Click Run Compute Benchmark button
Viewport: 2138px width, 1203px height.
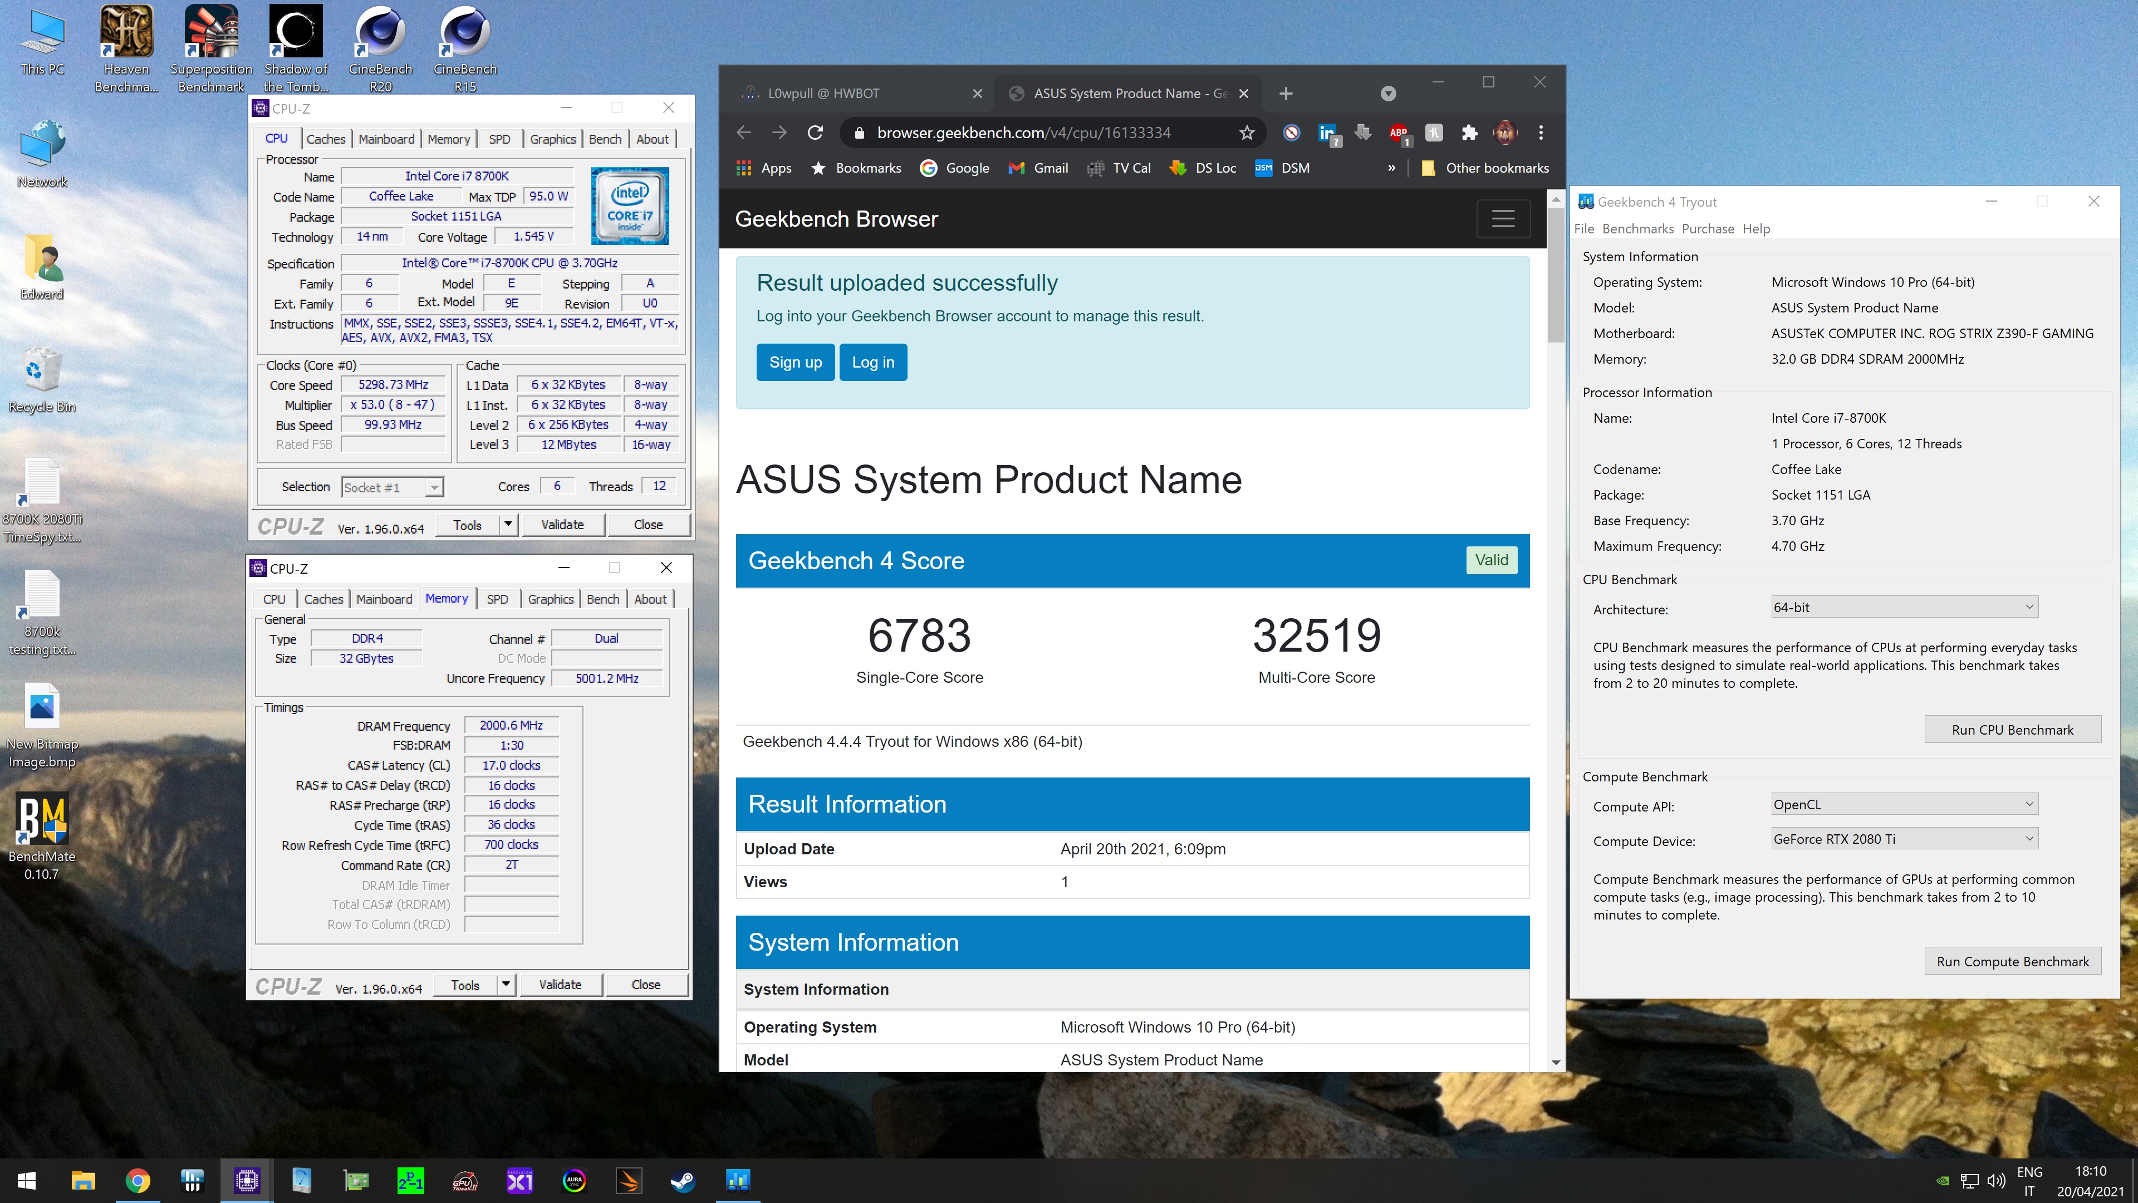(2013, 961)
